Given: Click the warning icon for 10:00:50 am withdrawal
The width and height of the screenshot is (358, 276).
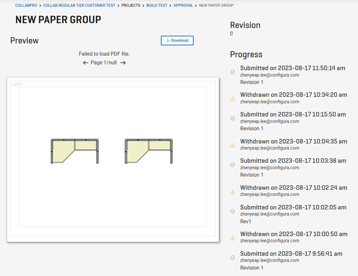Looking at the screenshot, I should pos(232,238).
